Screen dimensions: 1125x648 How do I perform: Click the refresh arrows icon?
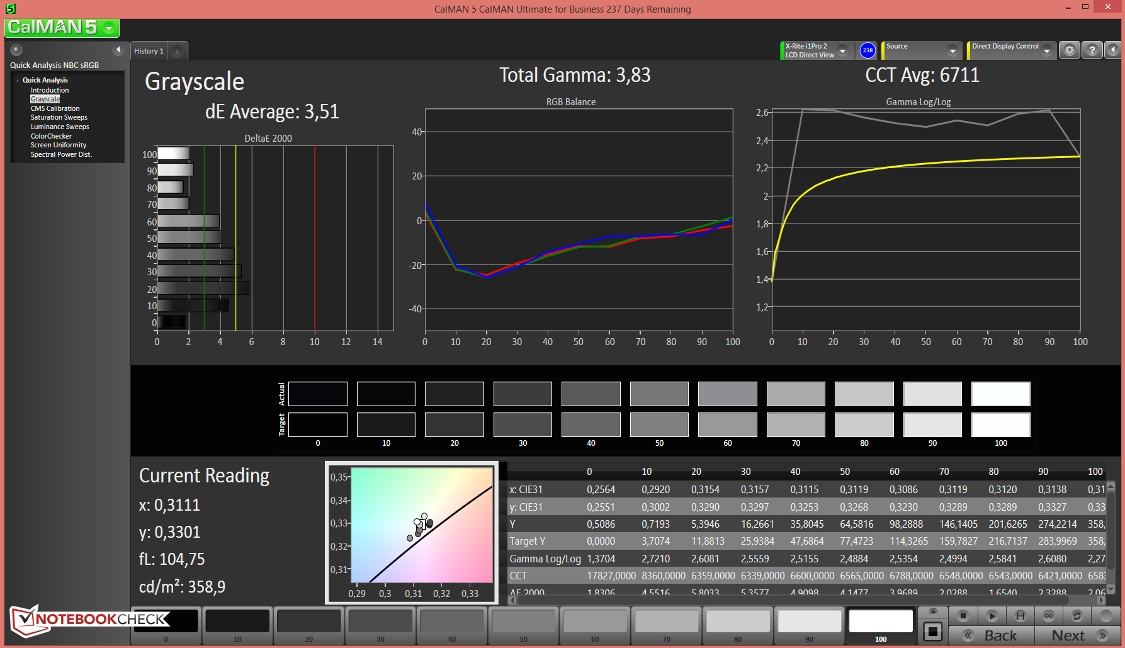[x=1077, y=616]
